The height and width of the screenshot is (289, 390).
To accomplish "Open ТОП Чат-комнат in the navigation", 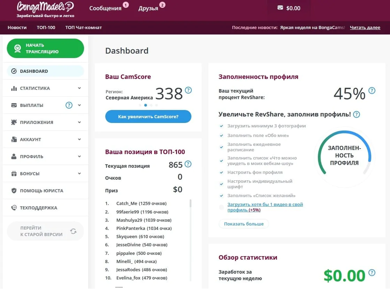I will (84, 28).
